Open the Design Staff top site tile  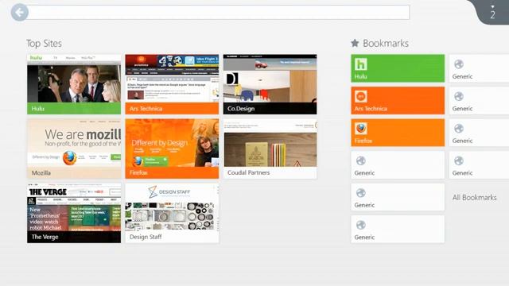(x=172, y=213)
